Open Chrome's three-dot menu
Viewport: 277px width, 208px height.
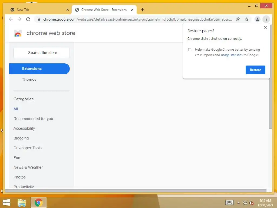pyautogui.click(x=266, y=19)
